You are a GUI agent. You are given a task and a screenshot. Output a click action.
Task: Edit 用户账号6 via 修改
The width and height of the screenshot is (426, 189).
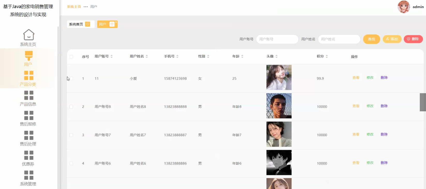pos(370,163)
